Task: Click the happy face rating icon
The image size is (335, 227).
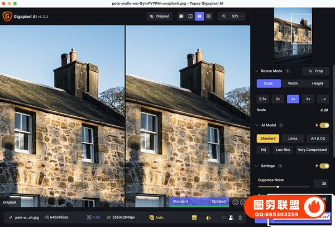Action: [x=235, y=202]
